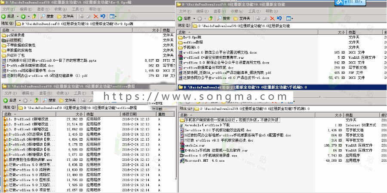Viewport: 387px width, 193px height.
Task: Sort by 类型 column in 9.0注册版全功能 window
Action: (364, 32)
